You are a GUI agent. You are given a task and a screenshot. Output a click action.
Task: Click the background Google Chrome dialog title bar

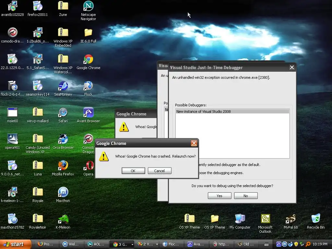(x=136, y=114)
